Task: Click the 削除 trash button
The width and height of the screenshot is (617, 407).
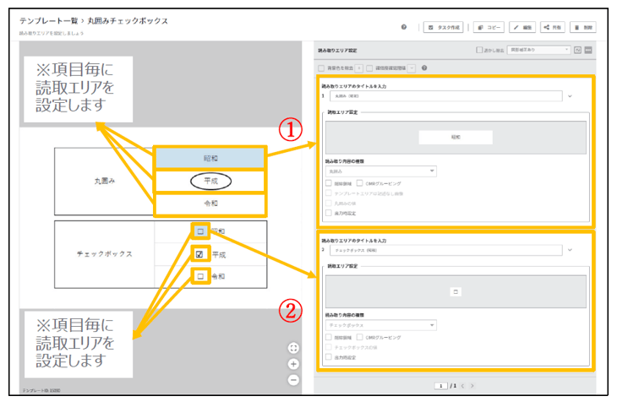Action: (x=584, y=27)
